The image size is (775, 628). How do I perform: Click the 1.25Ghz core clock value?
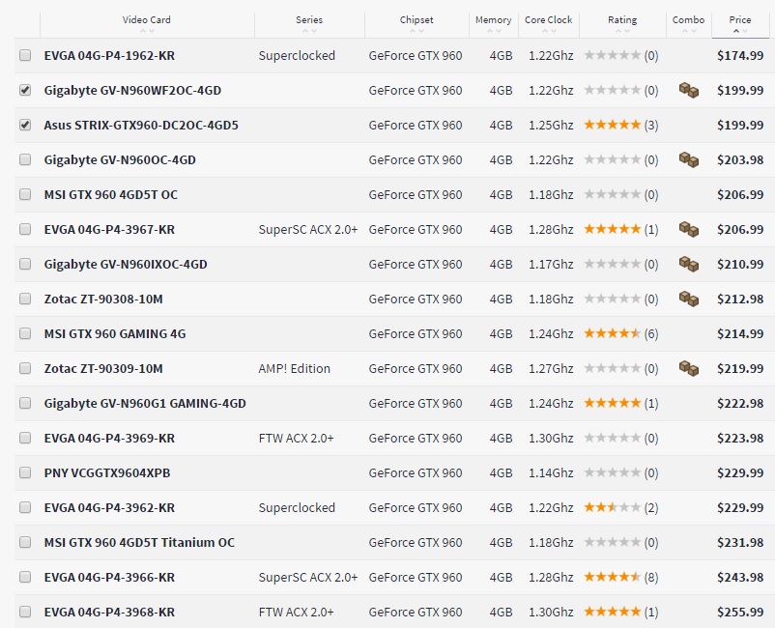551,125
